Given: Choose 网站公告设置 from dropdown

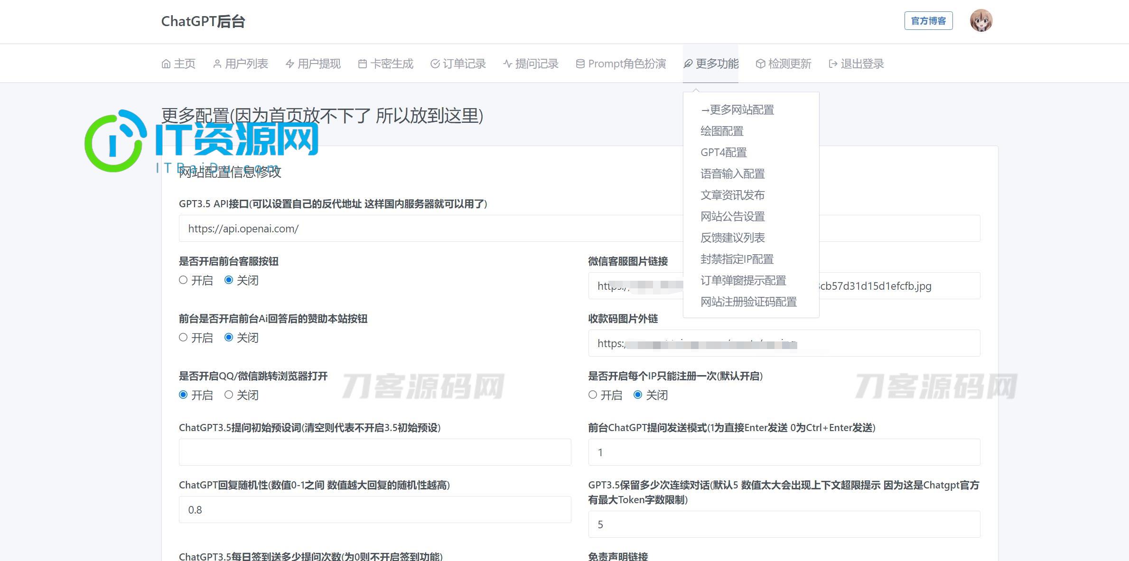Looking at the screenshot, I should click(733, 217).
